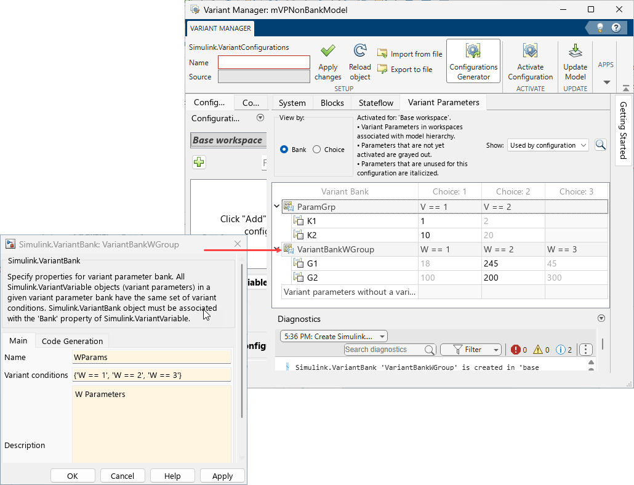Click G1 value 245 cell
The width and height of the screenshot is (634, 485).
click(513, 263)
